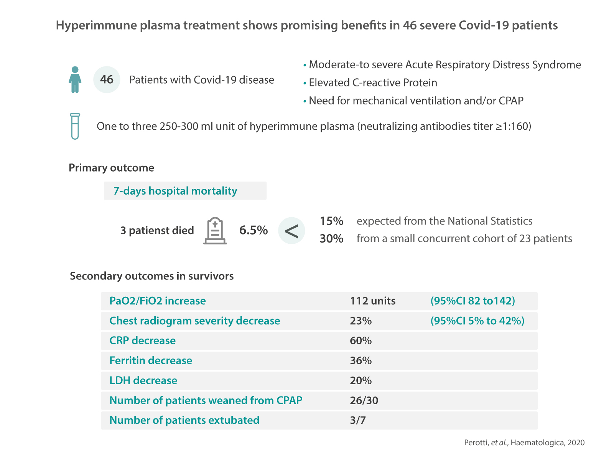Click the teal patient person icon
The image size is (614, 461).
pyautogui.click(x=75, y=80)
